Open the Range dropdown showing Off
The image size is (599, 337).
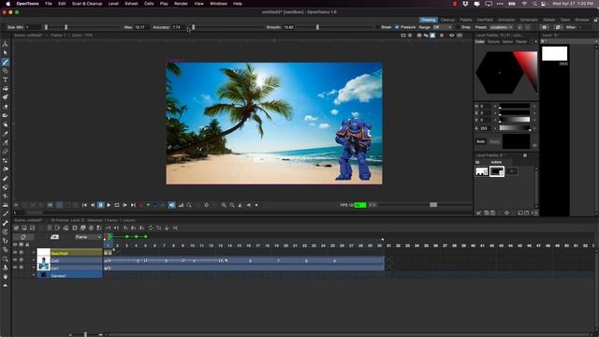click(443, 27)
